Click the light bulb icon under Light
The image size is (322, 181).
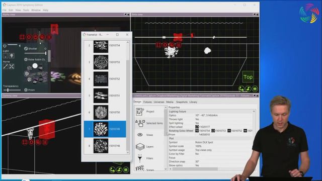pos(12,56)
